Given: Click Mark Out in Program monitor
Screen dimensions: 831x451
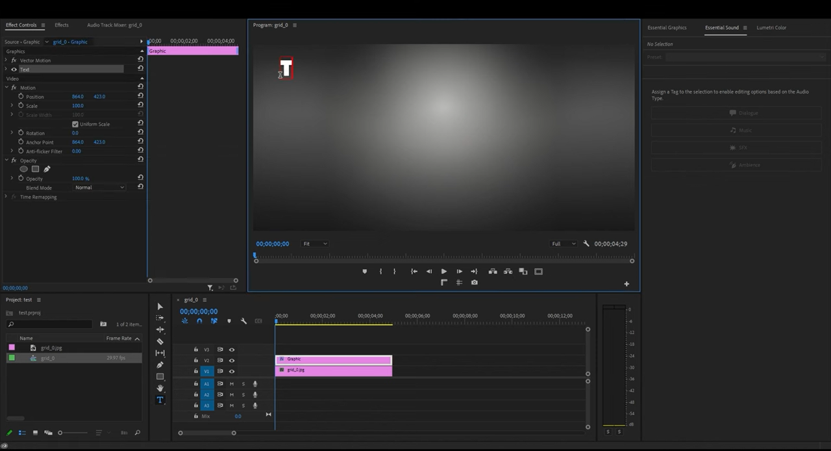Looking at the screenshot, I should click(x=394, y=272).
